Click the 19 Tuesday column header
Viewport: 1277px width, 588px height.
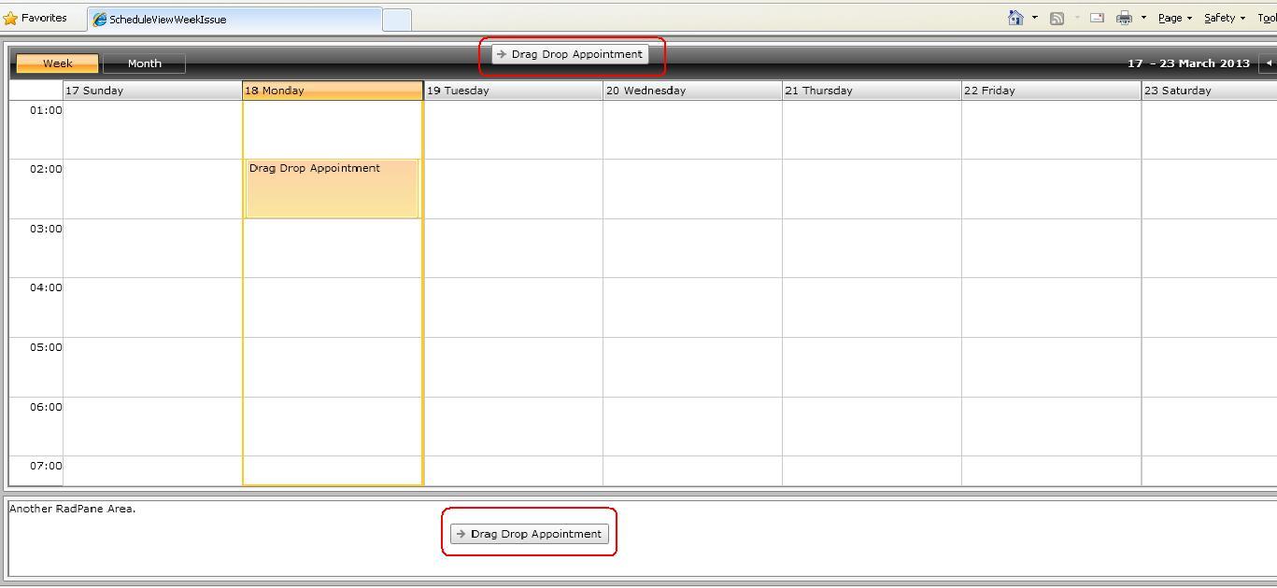pos(513,91)
